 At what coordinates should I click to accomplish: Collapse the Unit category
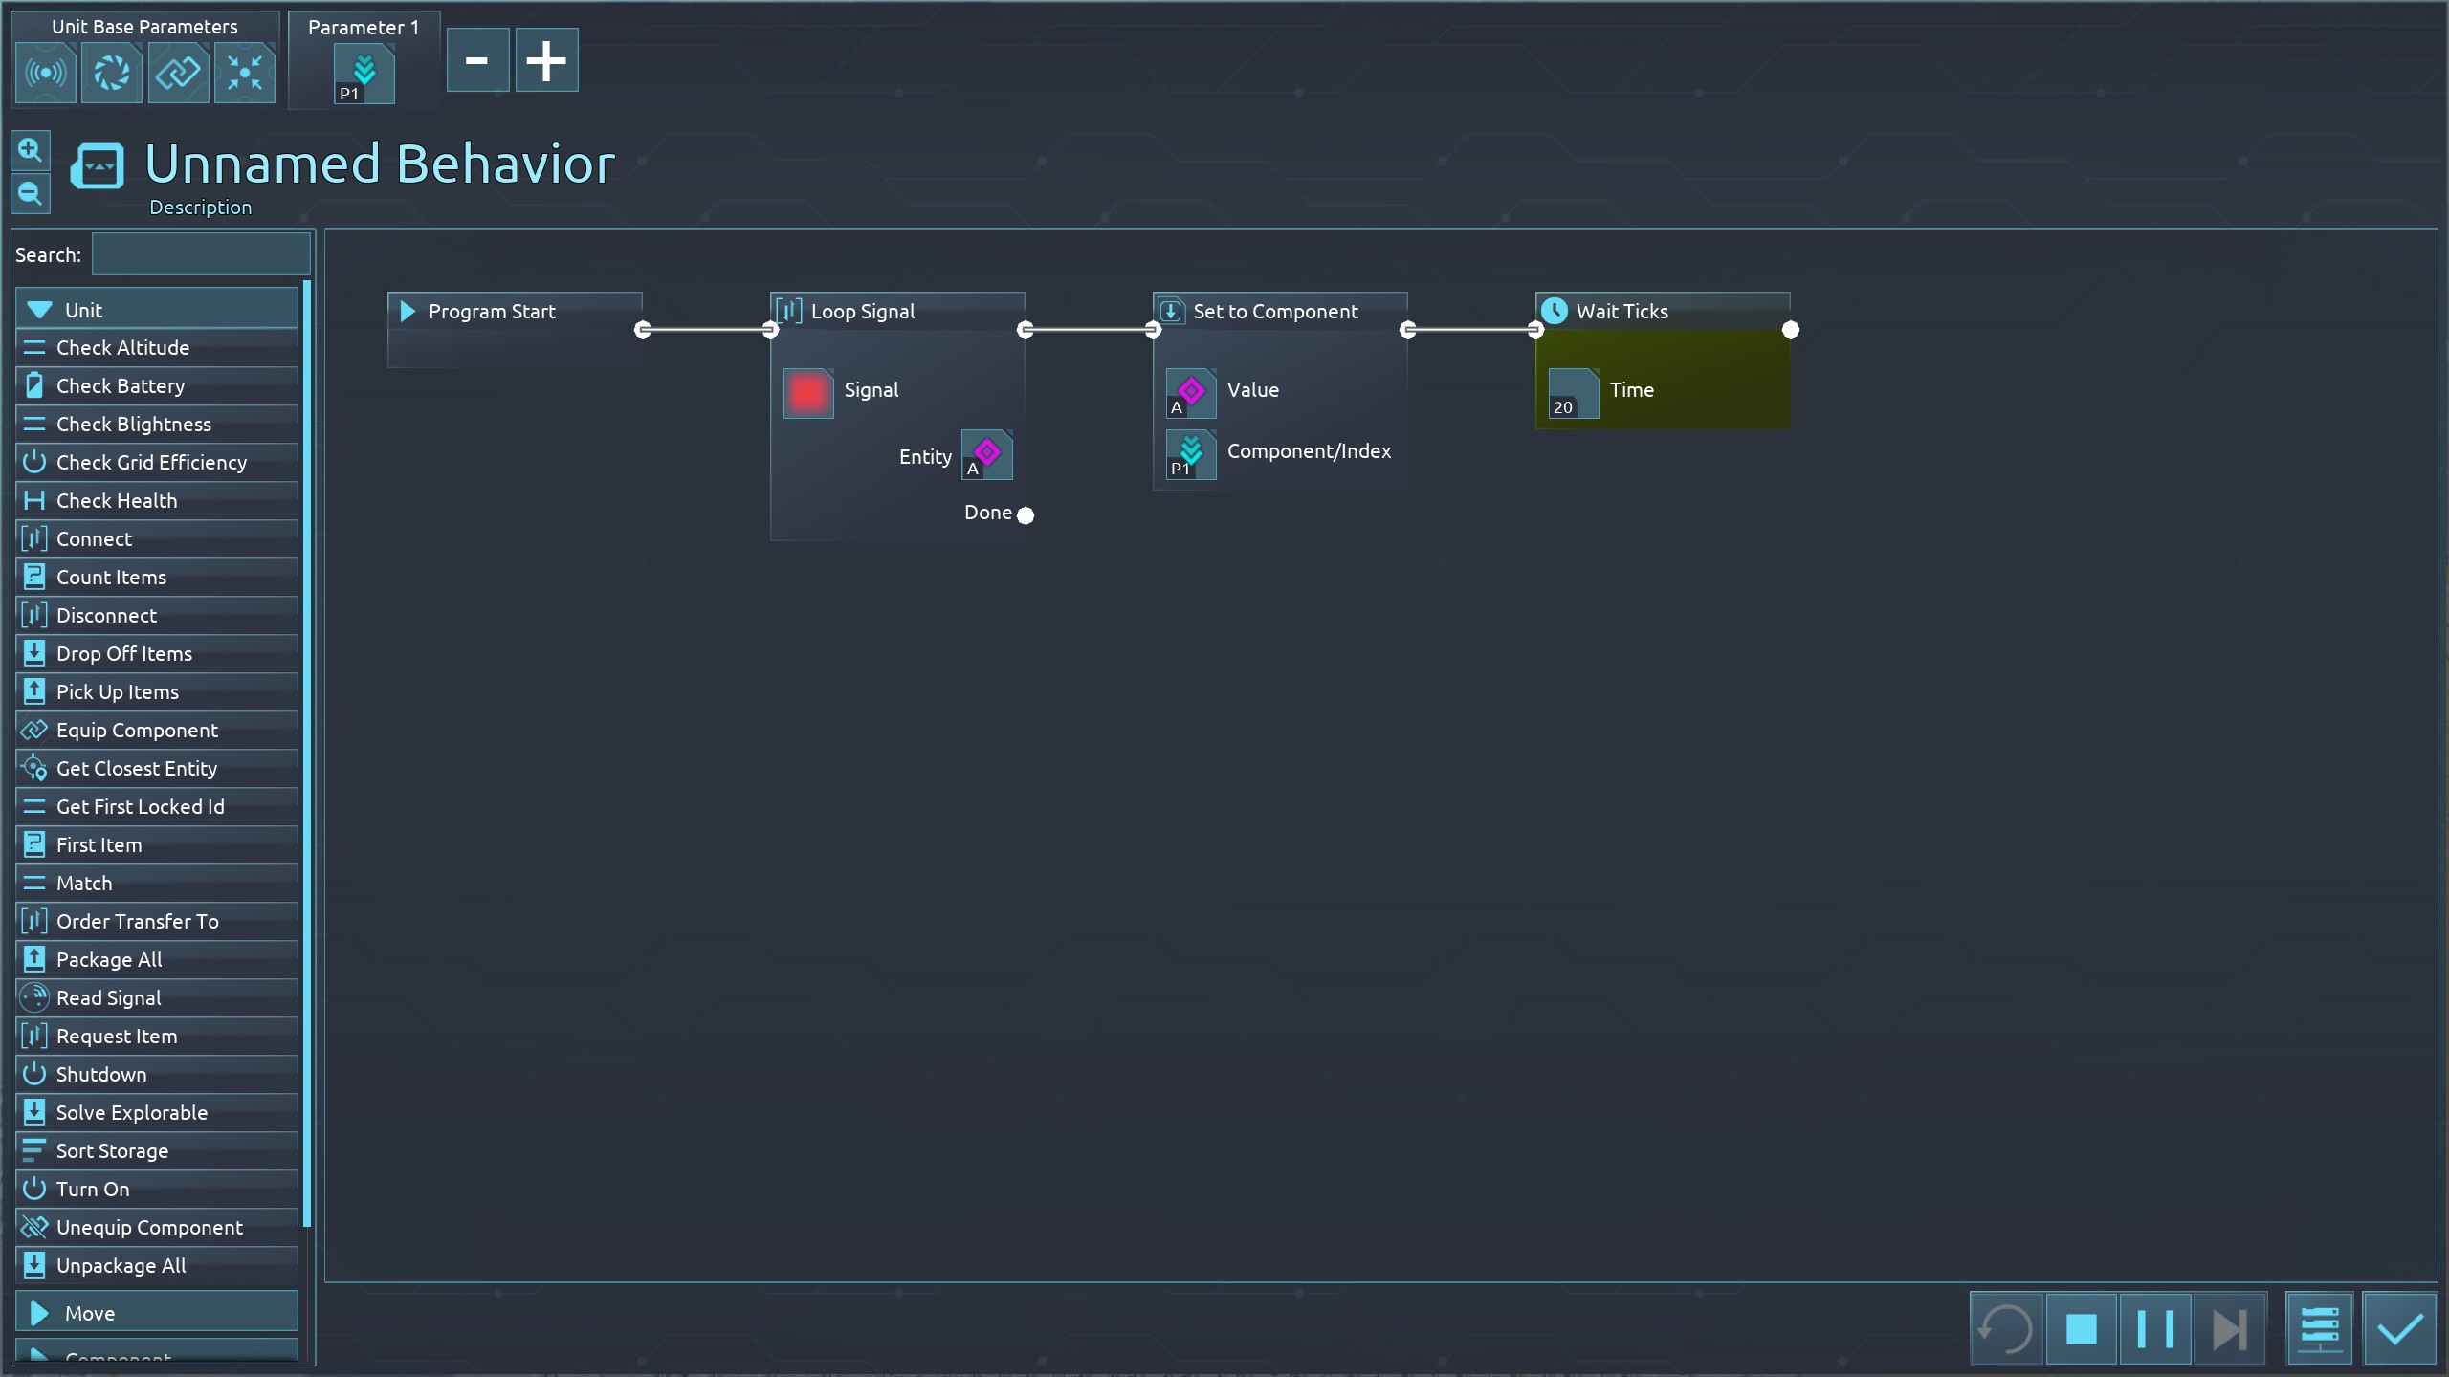(x=157, y=310)
